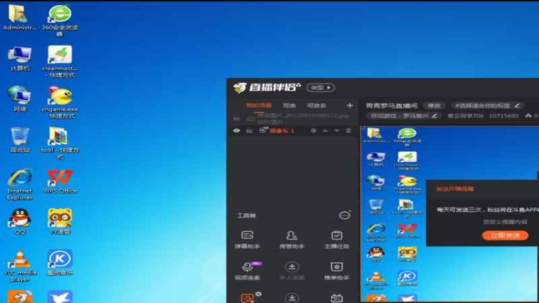Select the 回收站 recycle bin icon

click(20, 140)
